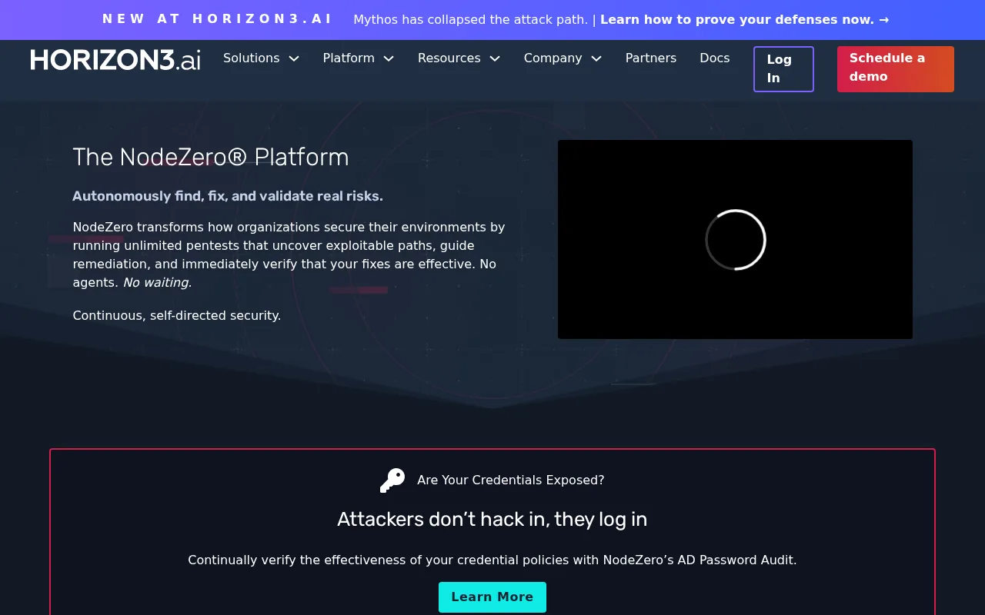Click 'Attackers don't hack in, they log in' heading
The height and width of the screenshot is (615, 985).
[492, 520]
